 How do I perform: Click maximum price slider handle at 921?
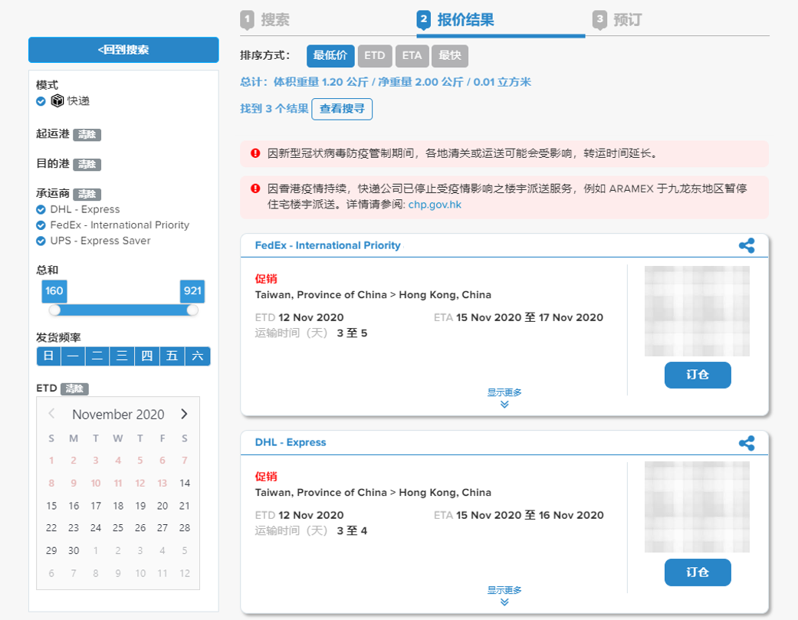click(192, 310)
